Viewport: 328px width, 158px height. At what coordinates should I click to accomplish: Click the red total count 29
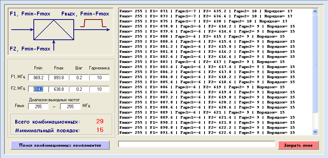(x=100, y=121)
